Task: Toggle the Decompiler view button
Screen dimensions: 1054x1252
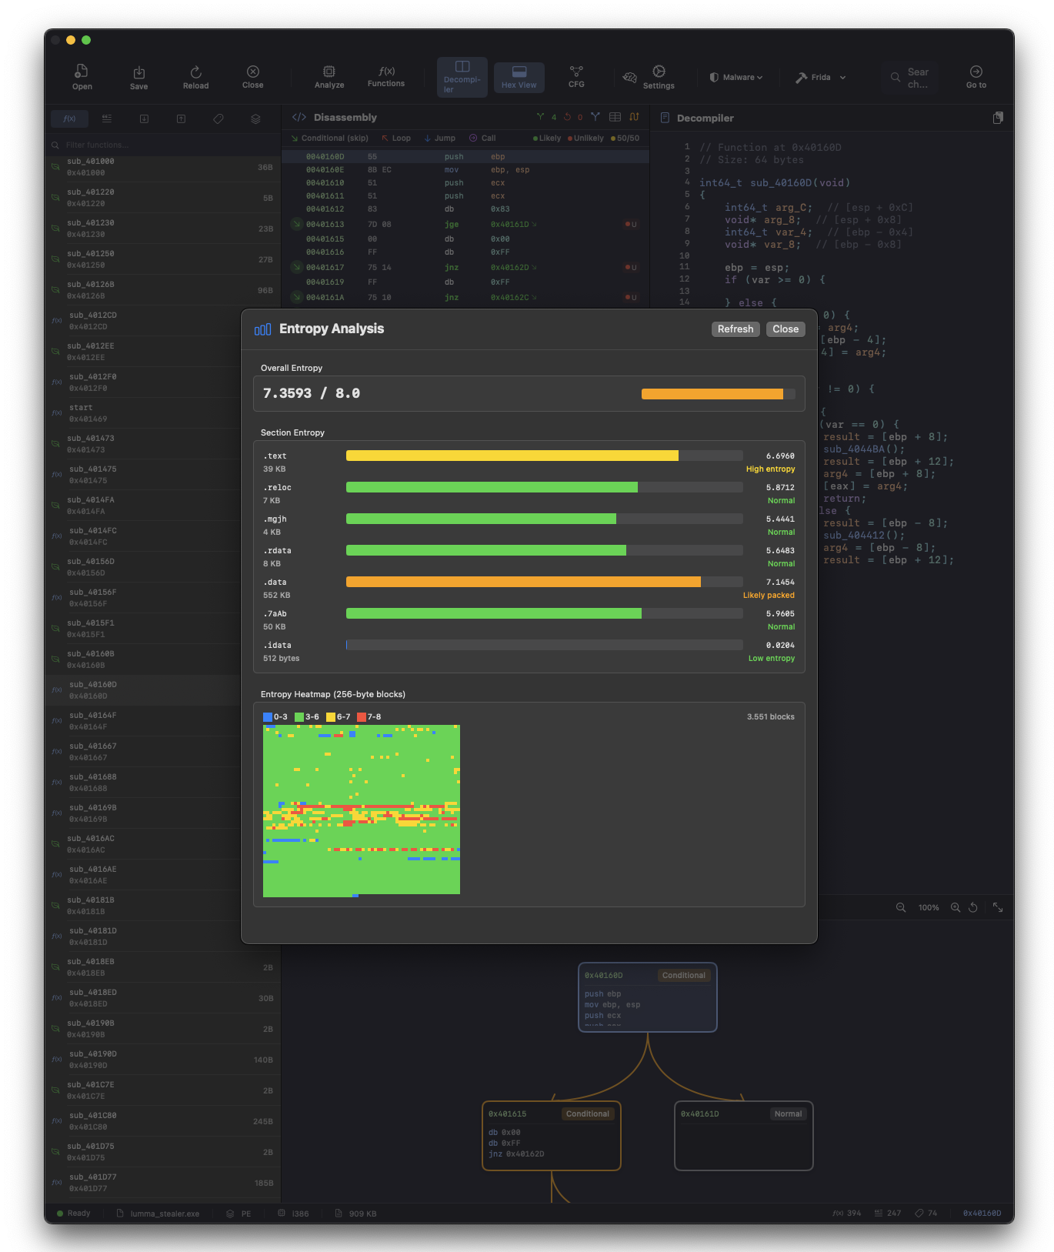Action: [462, 77]
